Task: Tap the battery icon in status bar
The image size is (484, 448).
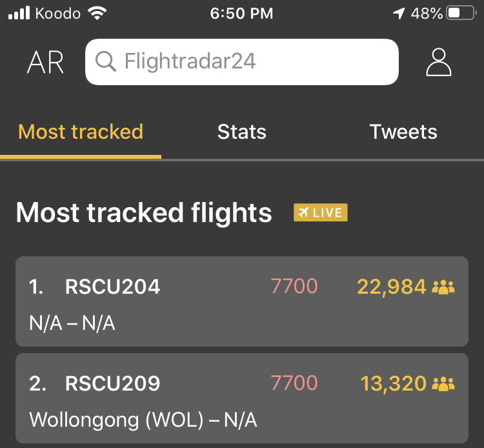Action: tap(461, 13)
